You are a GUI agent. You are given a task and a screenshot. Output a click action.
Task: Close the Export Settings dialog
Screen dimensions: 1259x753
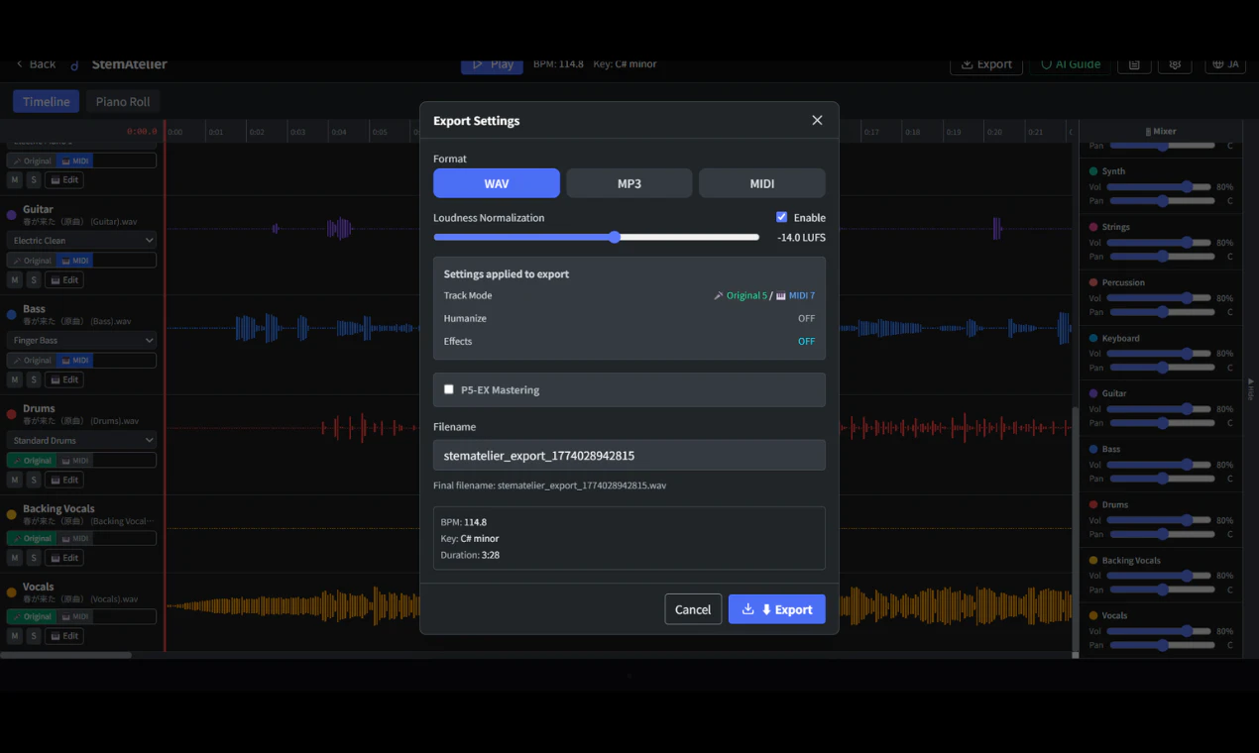click(x=817, y=120)
